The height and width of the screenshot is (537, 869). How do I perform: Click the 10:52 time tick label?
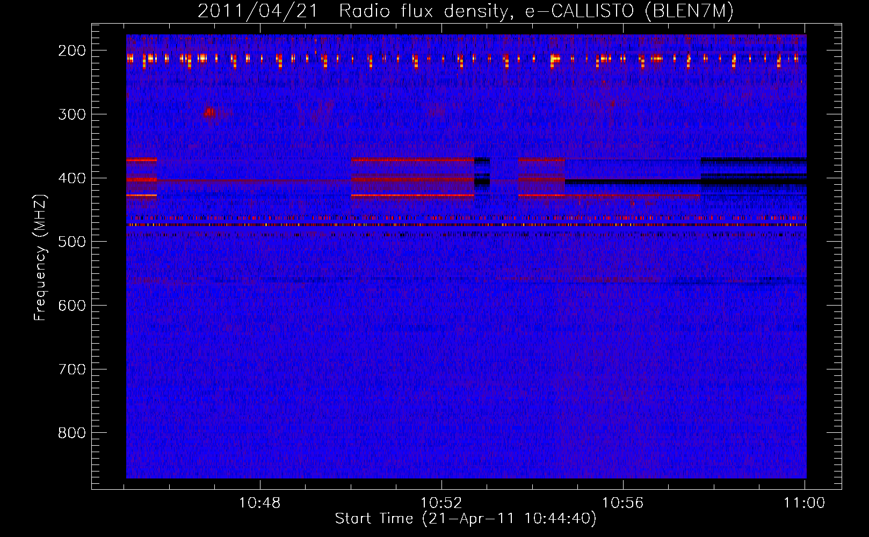(441, 503)
